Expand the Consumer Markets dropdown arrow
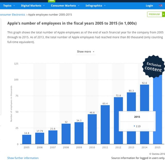 point(78,5)
